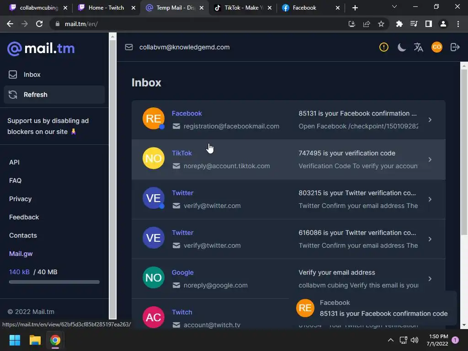Expand chevron for Twitter 803215 email
The width and height of the screenshot is (468, 351).
[430, 199]
